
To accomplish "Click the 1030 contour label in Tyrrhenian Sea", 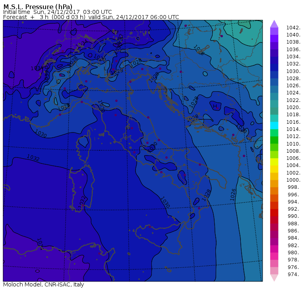I will 165,202.
